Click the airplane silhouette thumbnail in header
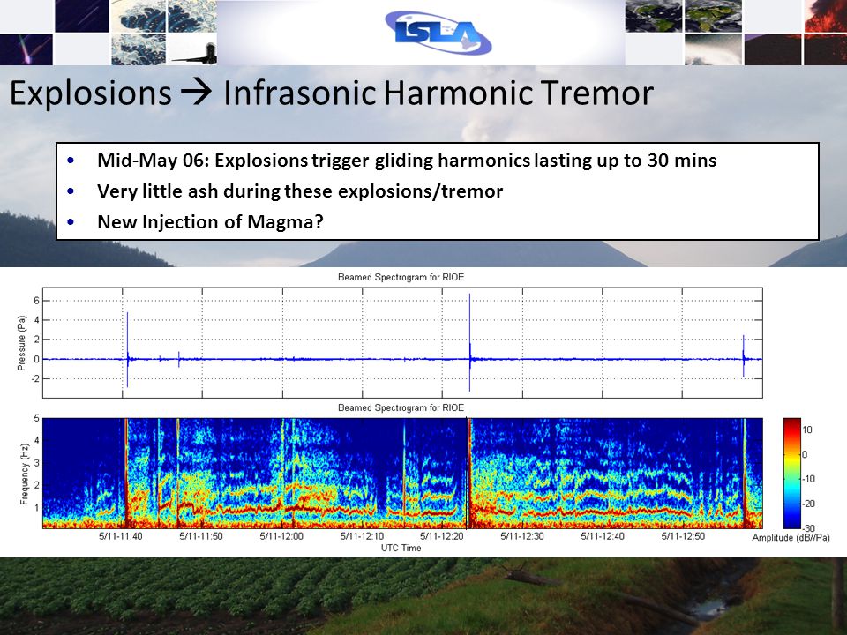 pos(193,49)
